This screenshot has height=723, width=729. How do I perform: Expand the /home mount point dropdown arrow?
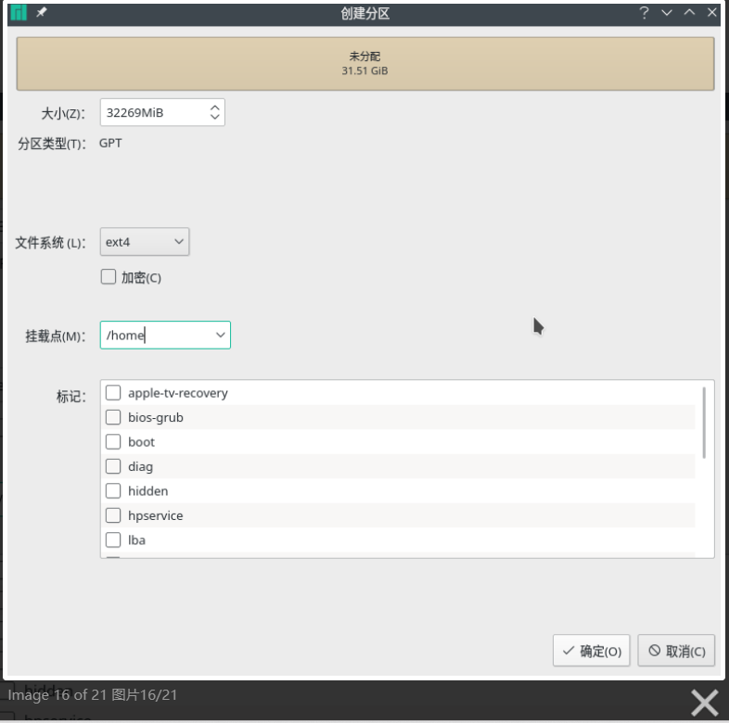tap(220, 336)
